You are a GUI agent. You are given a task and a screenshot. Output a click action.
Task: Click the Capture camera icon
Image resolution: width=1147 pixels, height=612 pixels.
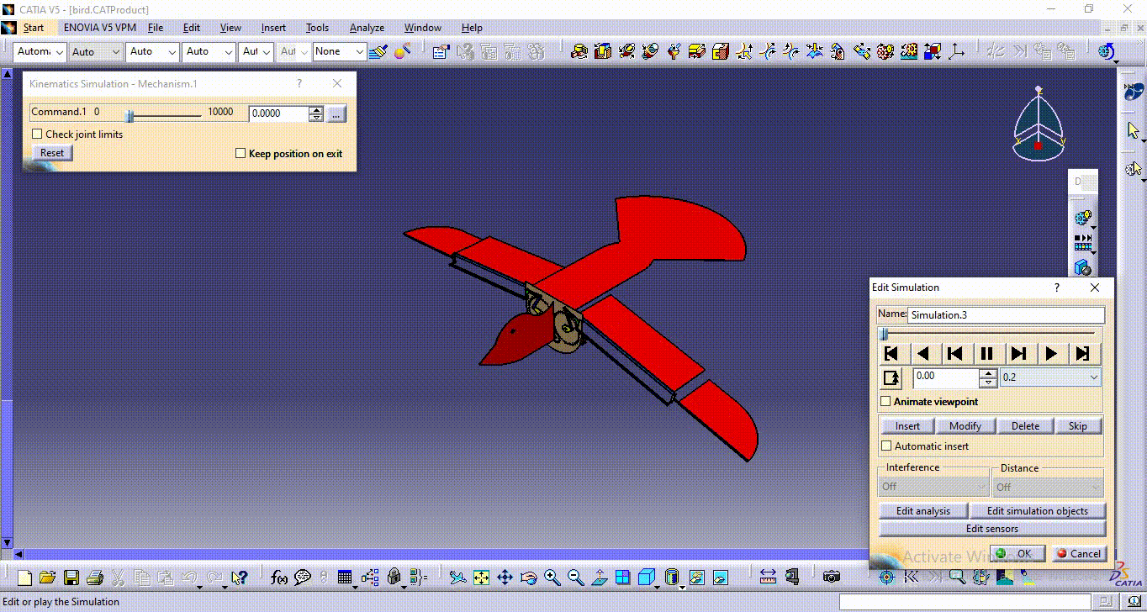832,578
